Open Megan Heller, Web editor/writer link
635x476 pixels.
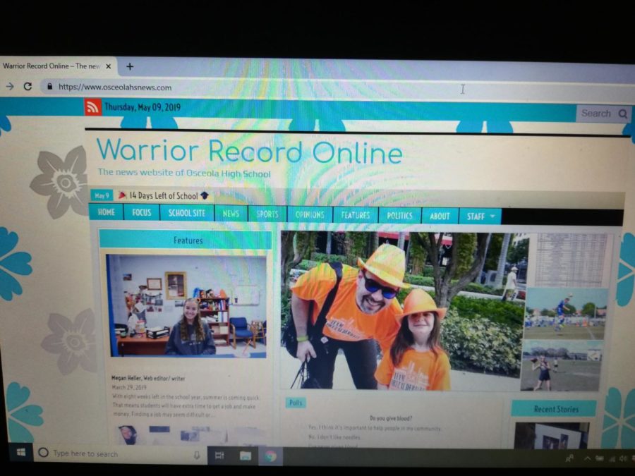click(148, 378)
